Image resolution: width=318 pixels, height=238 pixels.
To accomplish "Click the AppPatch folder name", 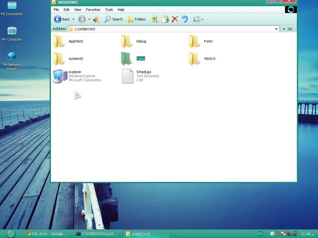I will (x=76, y=41).
